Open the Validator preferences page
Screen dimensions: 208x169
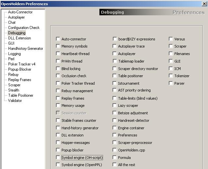(15, 101)
